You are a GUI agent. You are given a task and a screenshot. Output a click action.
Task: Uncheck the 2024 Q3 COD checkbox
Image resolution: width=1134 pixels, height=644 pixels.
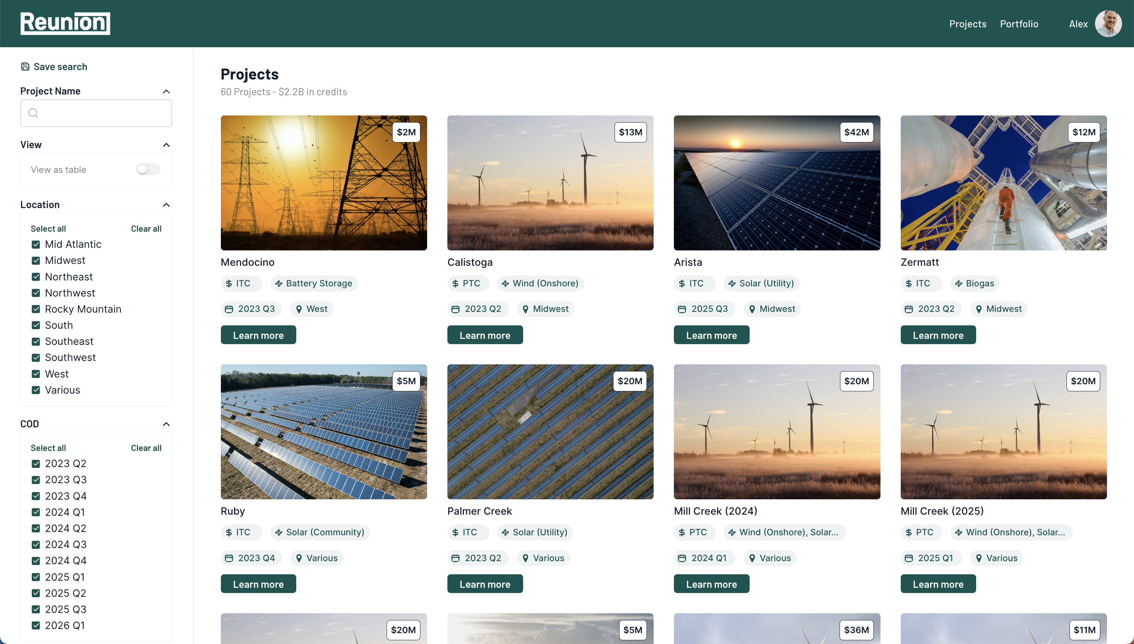(x=36, y=545)
